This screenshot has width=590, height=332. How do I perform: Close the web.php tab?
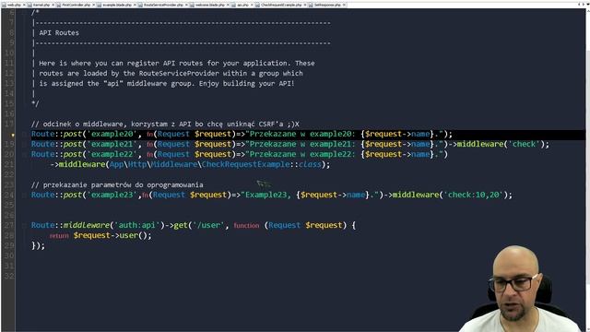click(25, 5)
